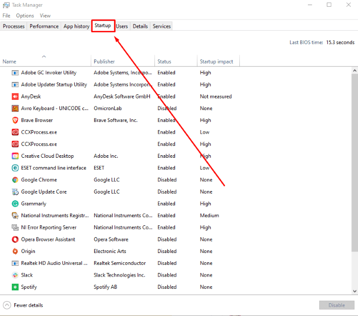358x316 pixels.
Task: Open the View menu
Action: pyautogui.click(x=45, y=15)
